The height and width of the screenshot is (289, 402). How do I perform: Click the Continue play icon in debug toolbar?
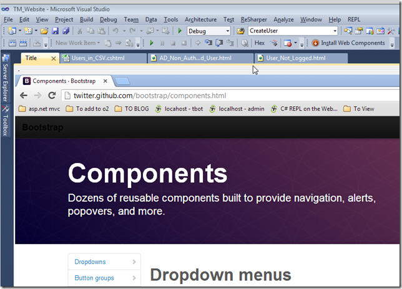(x=152, y=43)
